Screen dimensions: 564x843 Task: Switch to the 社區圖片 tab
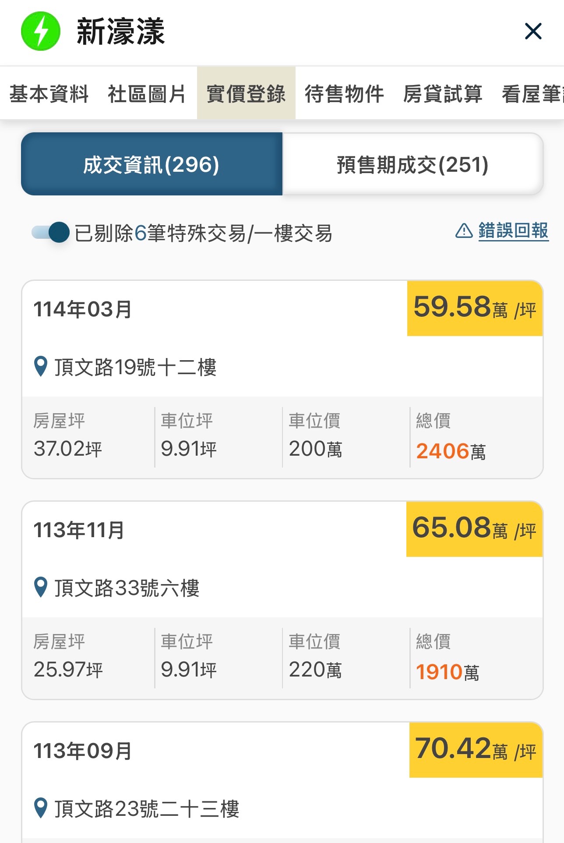[x=147, y=94]
